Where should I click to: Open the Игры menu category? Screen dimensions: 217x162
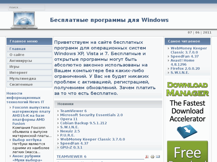point(29,67)
